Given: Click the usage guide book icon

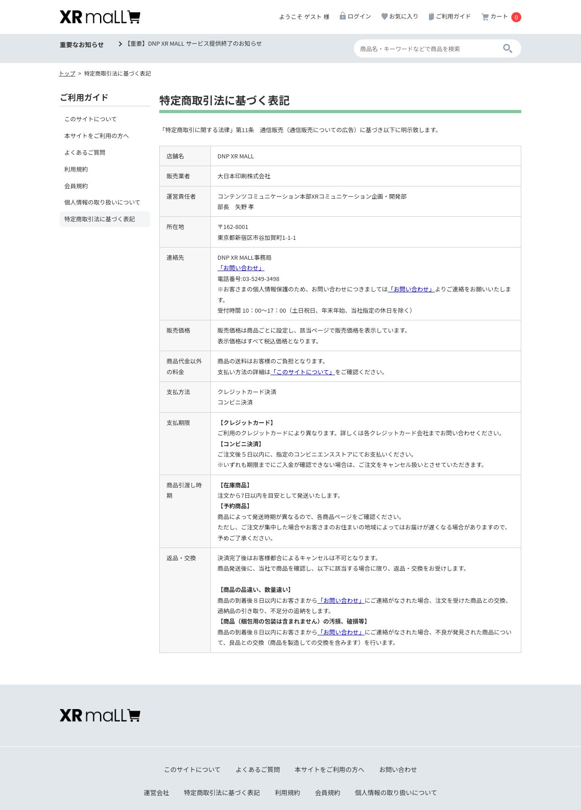Looking at the screenshot, I should (431, 16).
